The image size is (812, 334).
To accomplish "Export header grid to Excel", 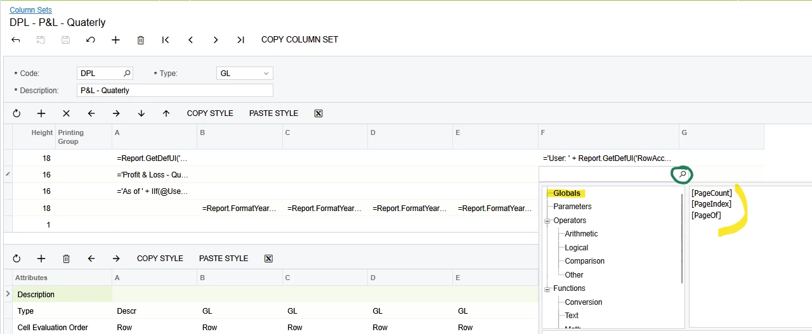I will pos(318,113).
